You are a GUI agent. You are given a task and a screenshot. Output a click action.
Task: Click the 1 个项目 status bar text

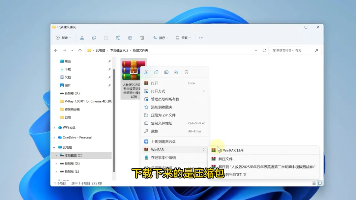(x=60, y=183)
